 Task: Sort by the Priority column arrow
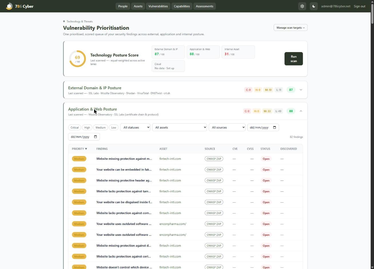[86, 149]
